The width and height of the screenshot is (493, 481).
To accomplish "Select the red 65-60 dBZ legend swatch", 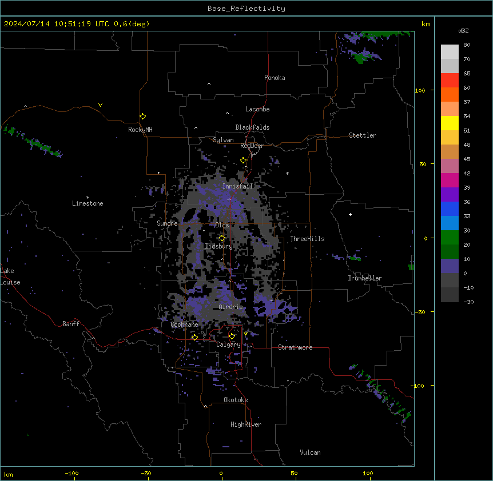I will [450, 80].
